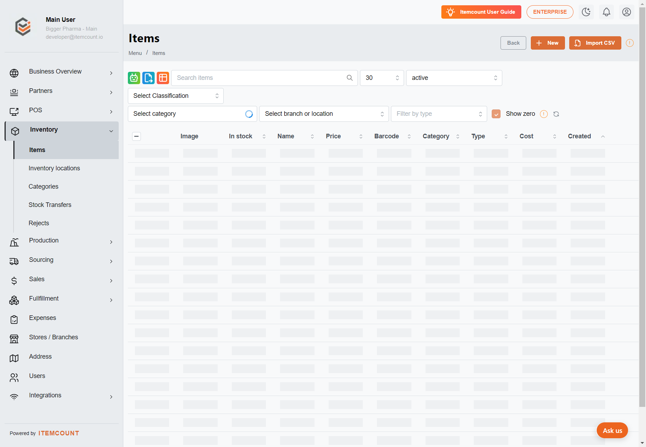Image resolution: width=646 pixels, height=447 pixels.
Task: Click the Ask us chat button
Action: 612,430
